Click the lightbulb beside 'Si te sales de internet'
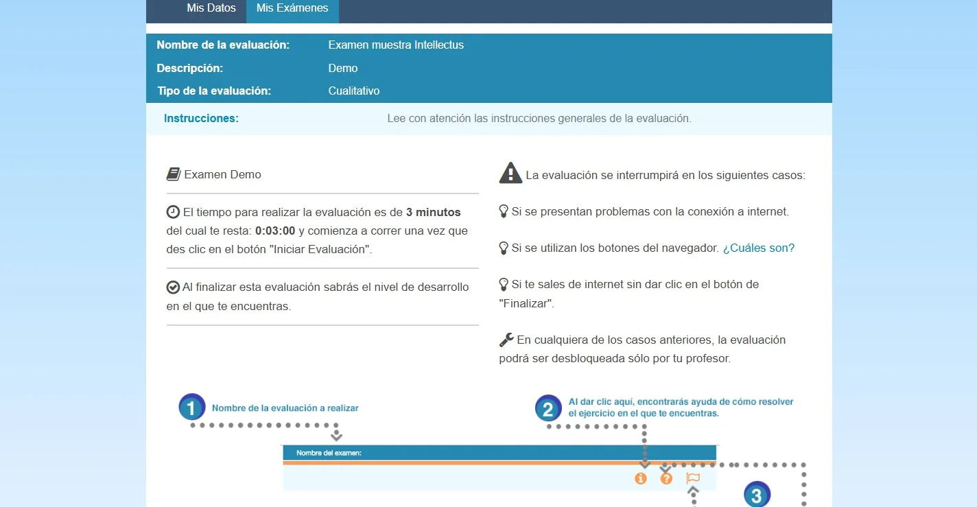 click(504, 284)
